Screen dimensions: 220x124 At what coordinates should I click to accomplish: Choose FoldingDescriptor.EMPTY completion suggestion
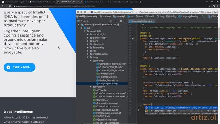[x=181, y=111]
